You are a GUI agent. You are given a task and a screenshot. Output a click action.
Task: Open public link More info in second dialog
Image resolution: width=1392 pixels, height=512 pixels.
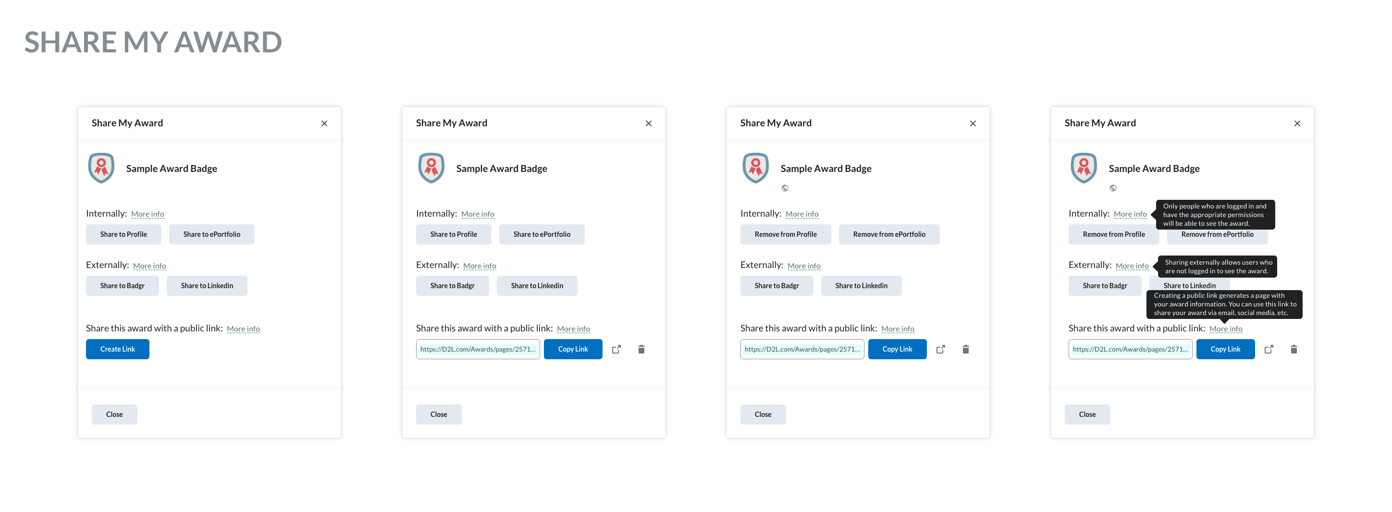573,329
